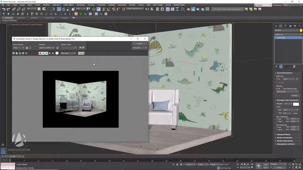Toggle the lock icon in render window

pos(57,48)
